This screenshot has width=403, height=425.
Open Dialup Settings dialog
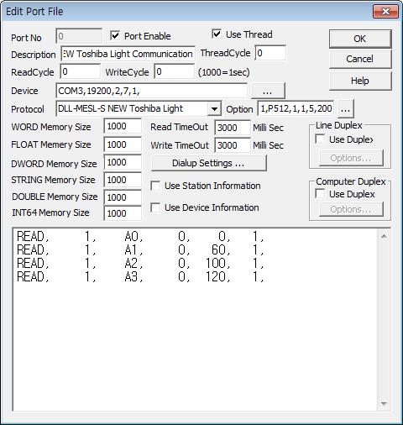click(208, 163)
